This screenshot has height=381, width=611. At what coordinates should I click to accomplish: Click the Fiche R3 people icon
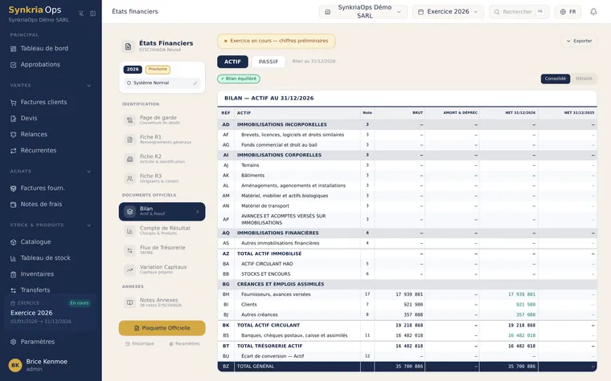tap(129, 178)
